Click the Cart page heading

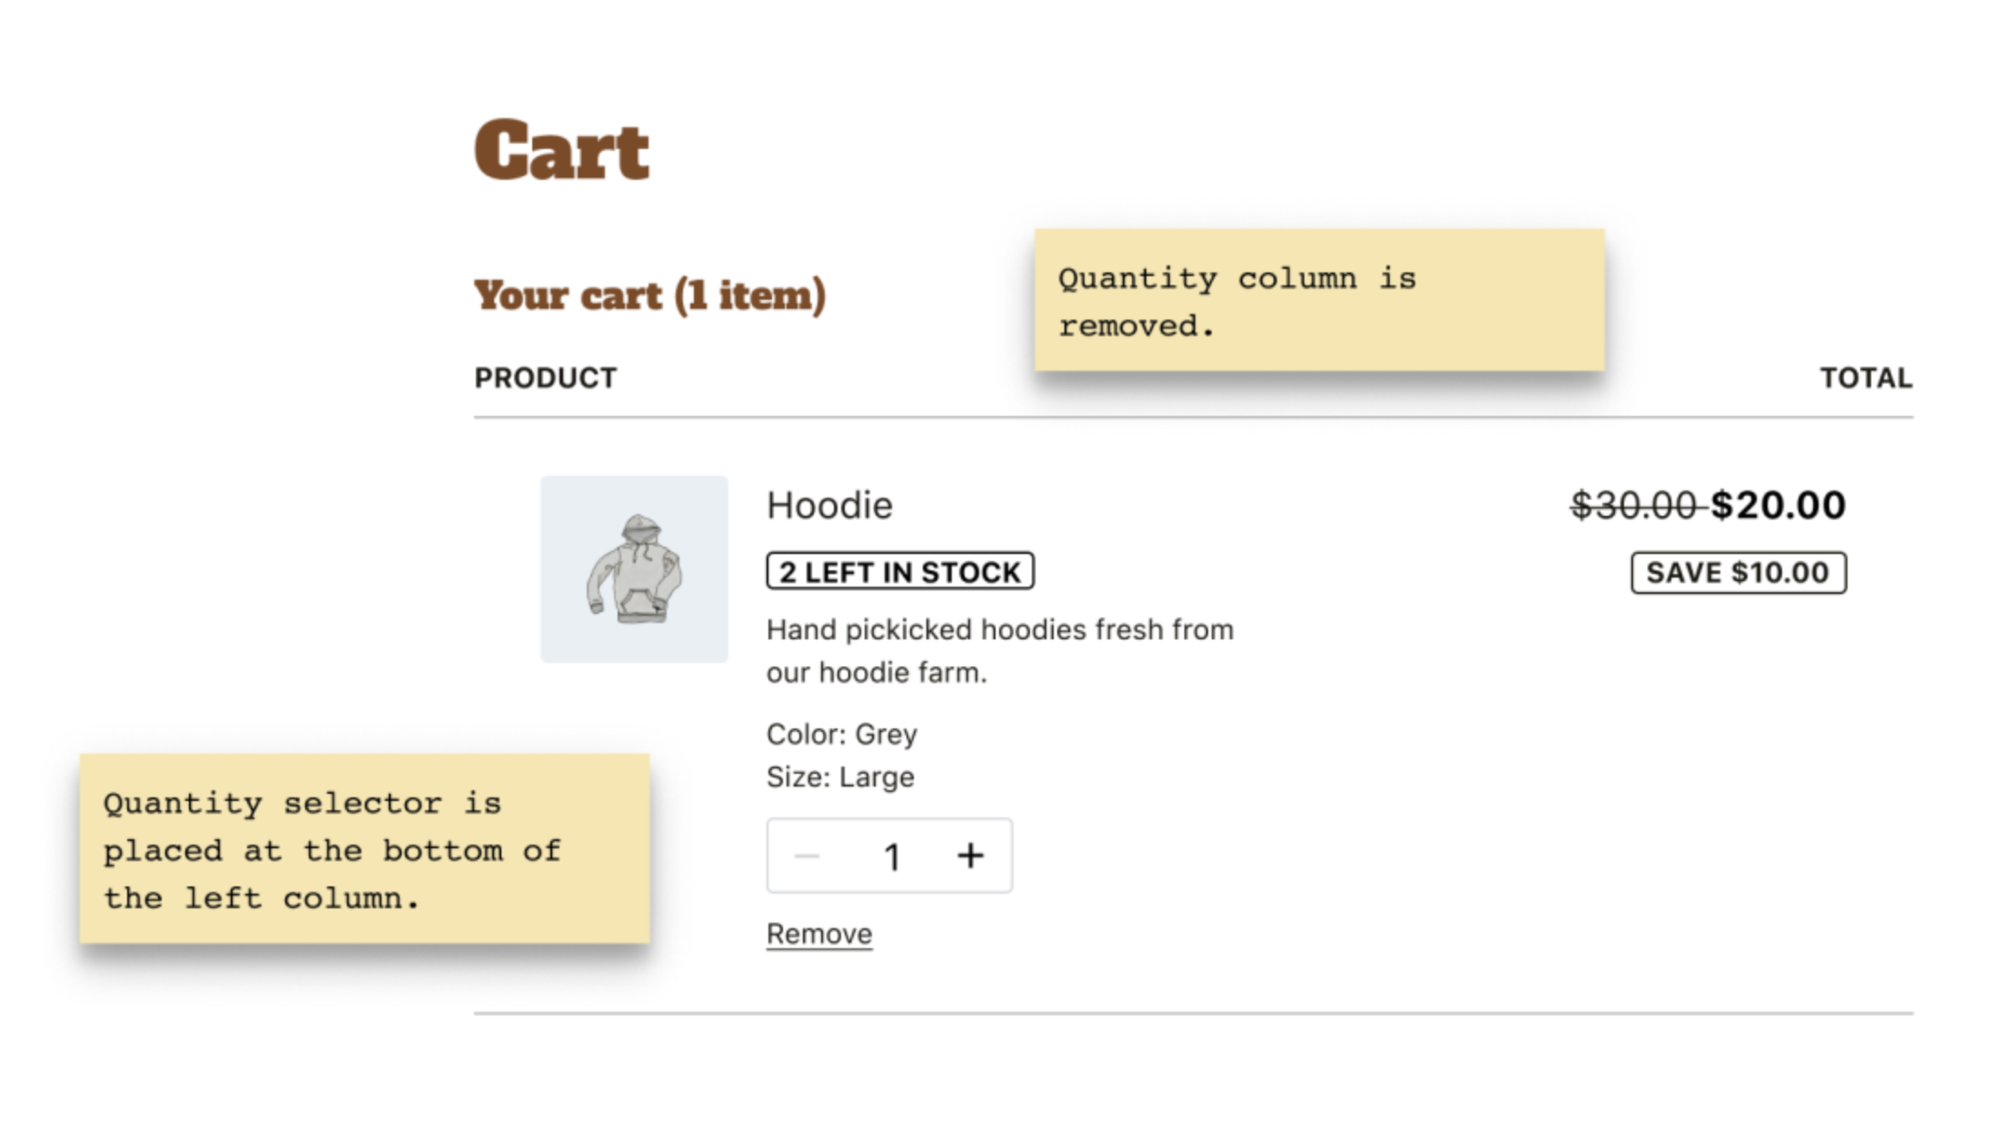pos(560,148)
